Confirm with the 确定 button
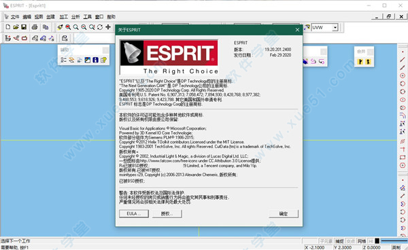 click(284, 213)
